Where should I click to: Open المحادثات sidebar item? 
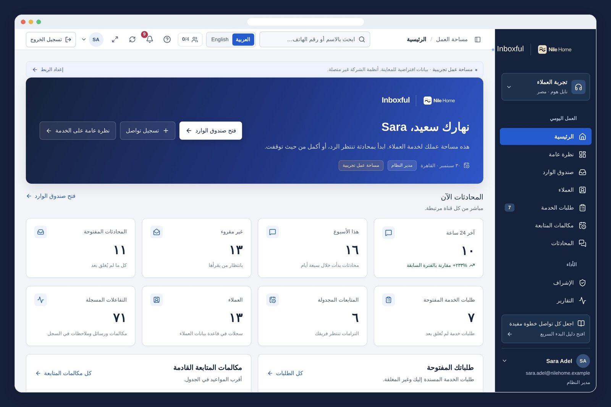(x=545, y=243)
